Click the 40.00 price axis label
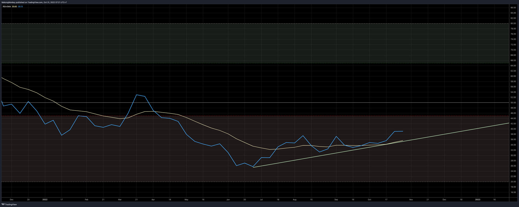 (x=513, y=129)
